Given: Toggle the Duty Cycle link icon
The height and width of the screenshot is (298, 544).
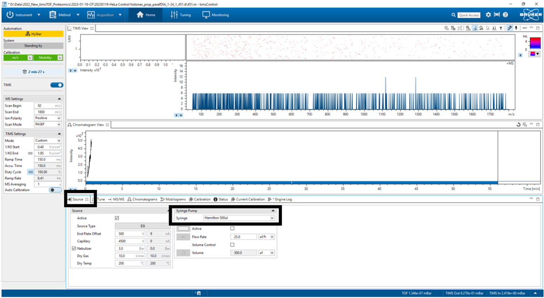Looking at the screenshot, I should click(30, 172).
